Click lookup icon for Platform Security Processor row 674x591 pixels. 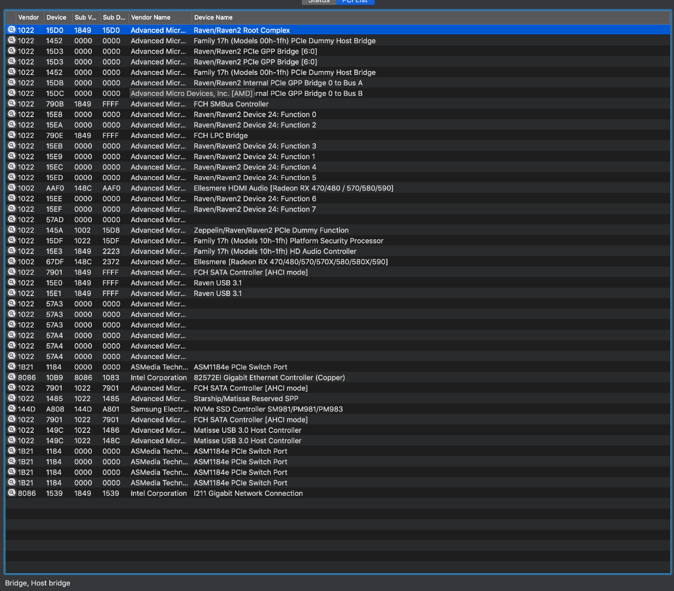point(11,240)
